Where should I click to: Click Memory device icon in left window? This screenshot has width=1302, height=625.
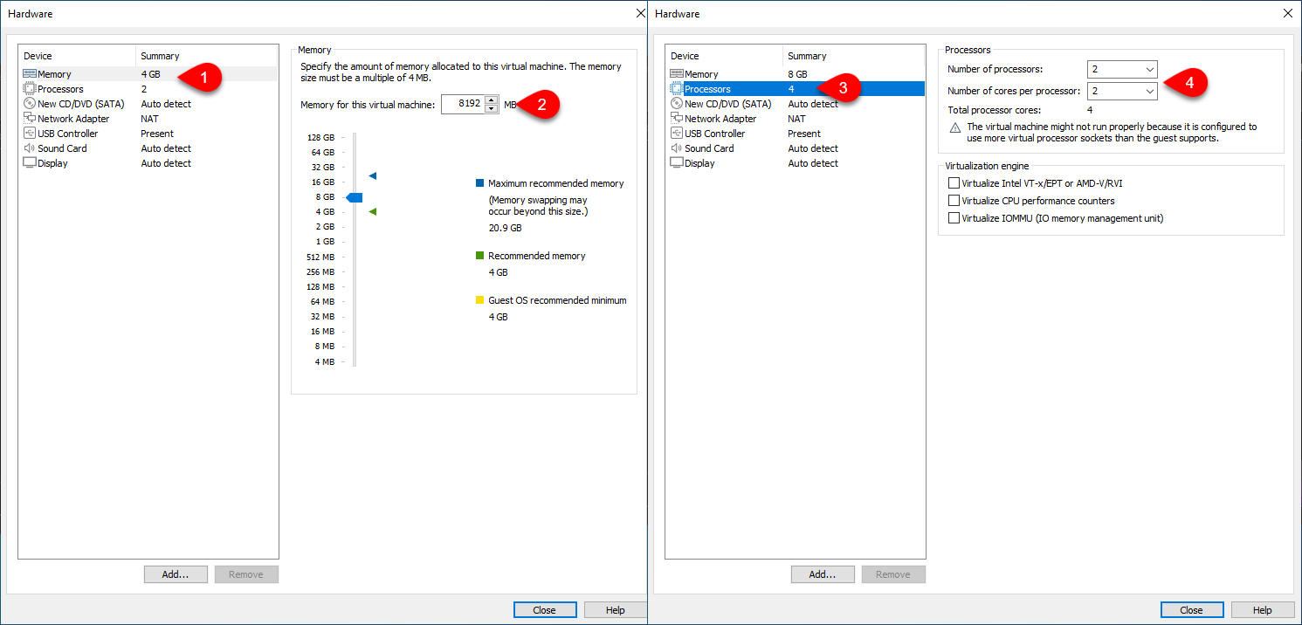click(29, 74)
